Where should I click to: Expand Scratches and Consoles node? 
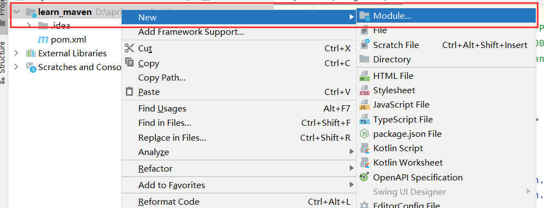[x=16, y=67]
